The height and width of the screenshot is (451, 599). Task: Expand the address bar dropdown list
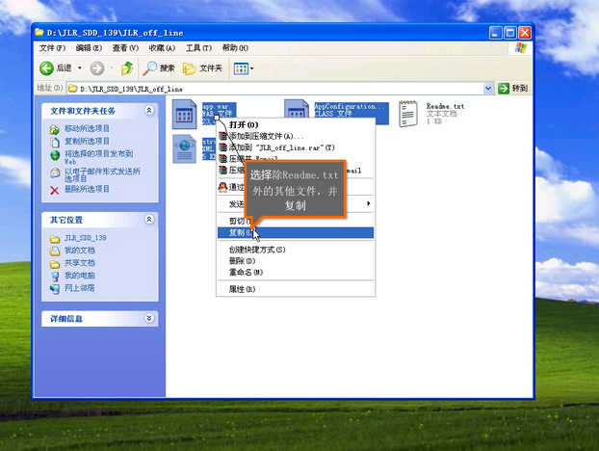pyautogui.click(x=488, y=89)
